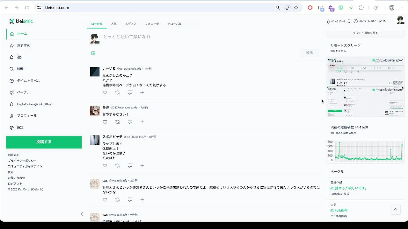Screen dimensions: 408x229
Task: Open the 利用規約 link
Action: coord(14,155)
